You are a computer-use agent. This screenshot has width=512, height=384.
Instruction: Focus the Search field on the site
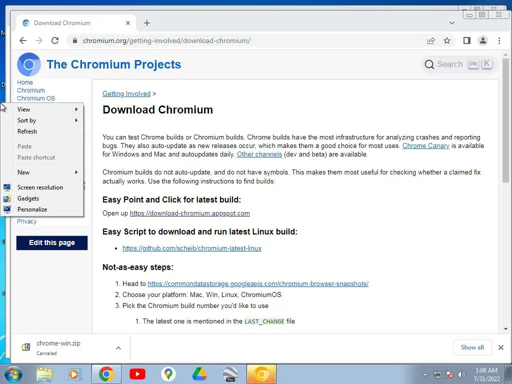click(458, 64)
